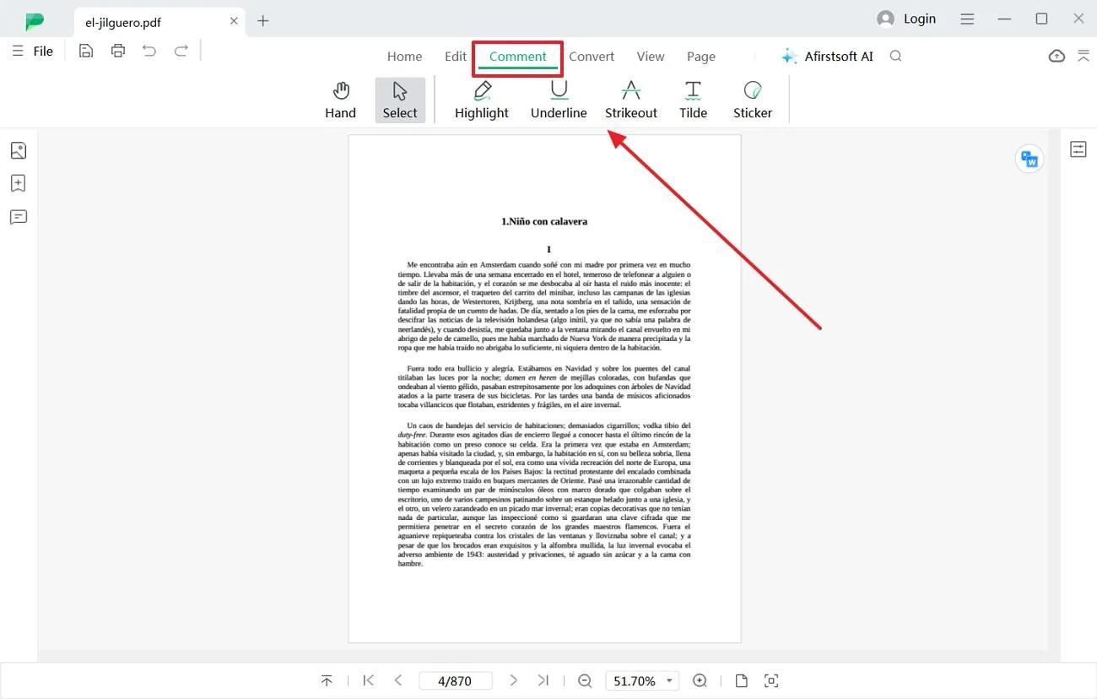
Task: Open the hamburger menu next to Login
Action: pyautogui.click(x=967, y=19)
